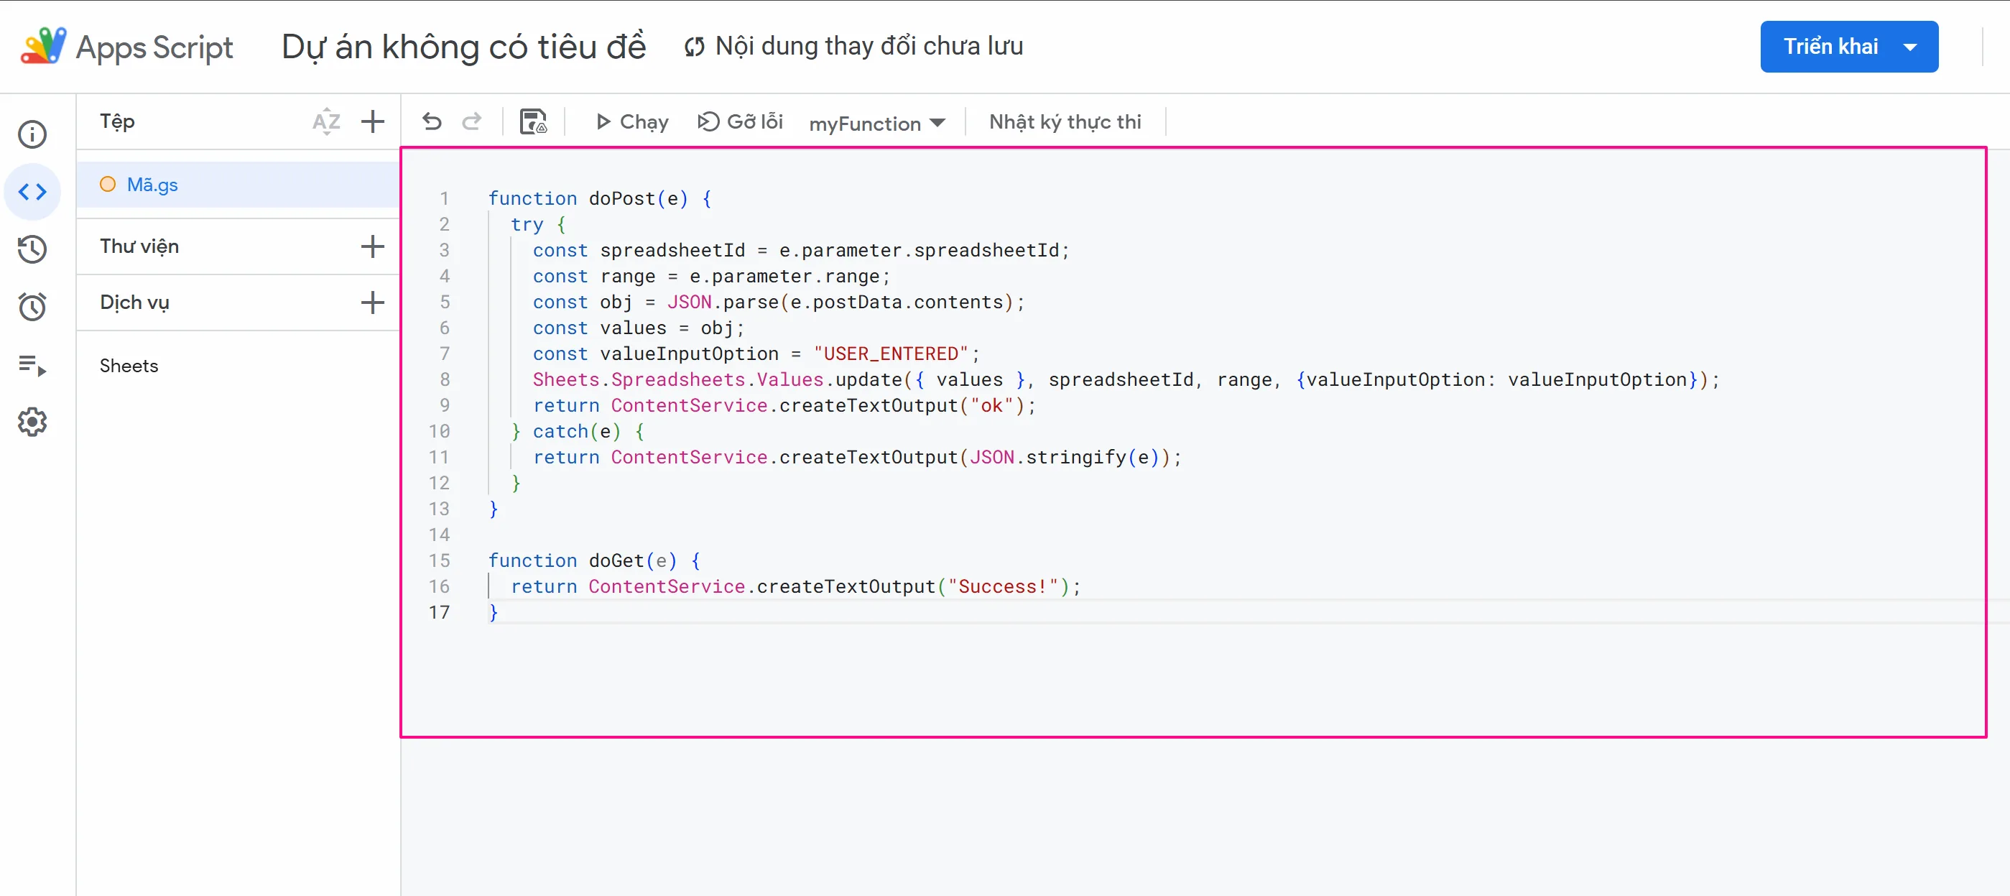2010x896 pixels.
Task: Open Nhật ký thực thi execution log
Action: [1065, 121]
